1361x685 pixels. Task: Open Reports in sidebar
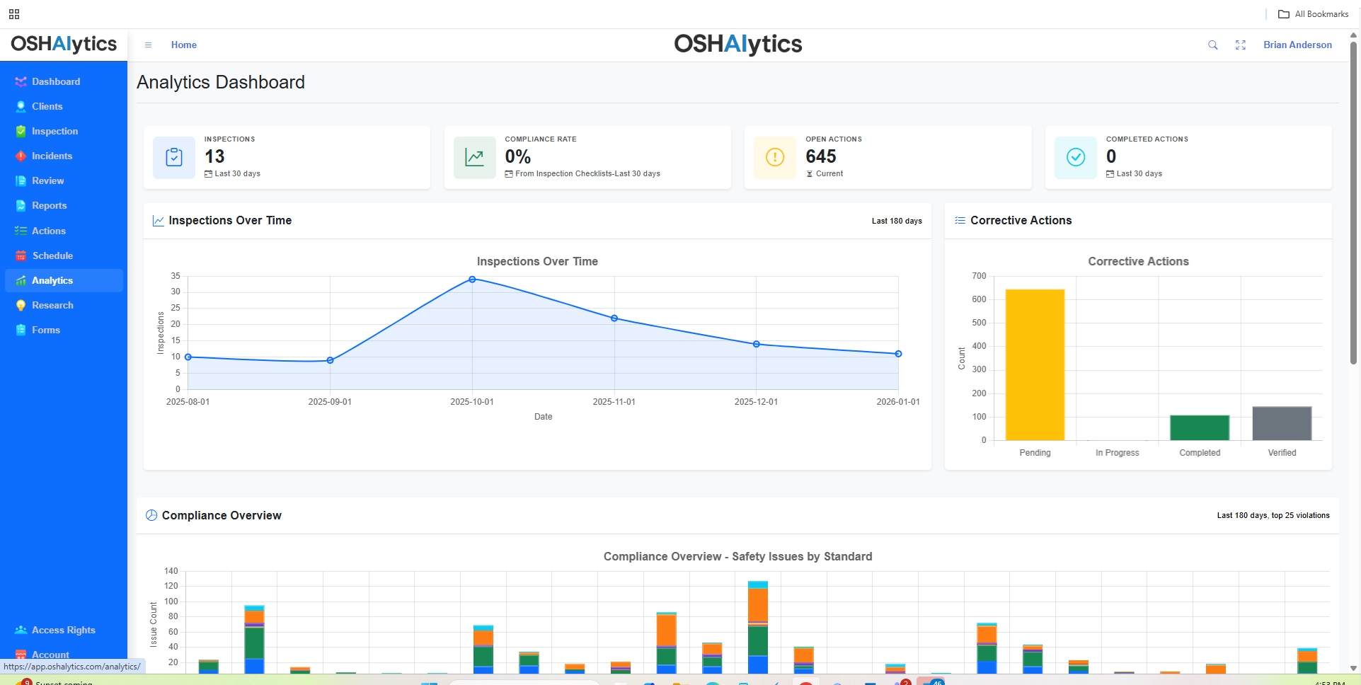(50, 206)
